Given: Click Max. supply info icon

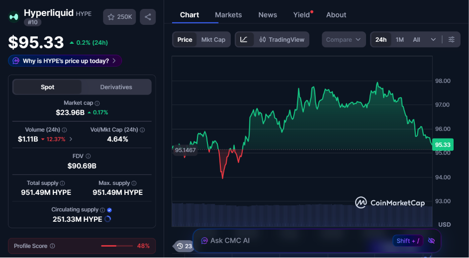Looking at the screenshot, I should pyautogui.click(x=134, y=183).
